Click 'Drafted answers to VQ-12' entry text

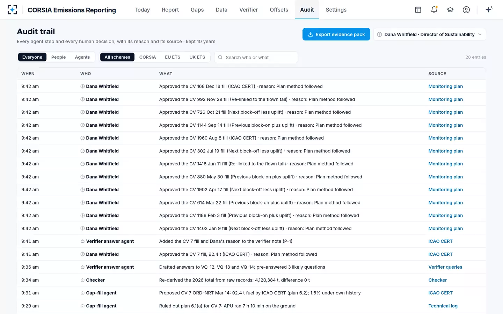[x=242, y=267]
